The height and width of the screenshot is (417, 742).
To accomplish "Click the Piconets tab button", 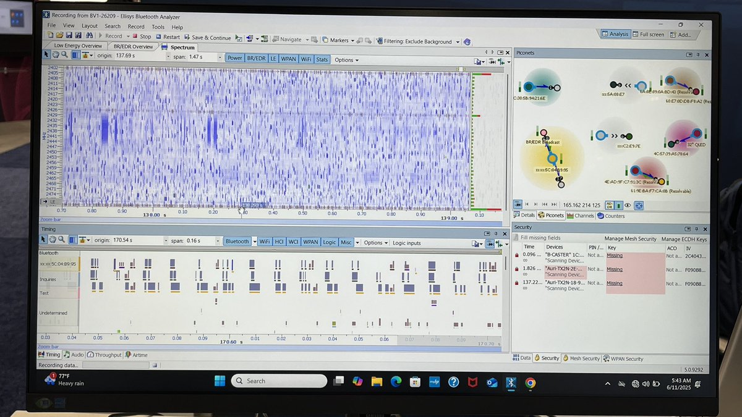I will (x=551, y=215).
